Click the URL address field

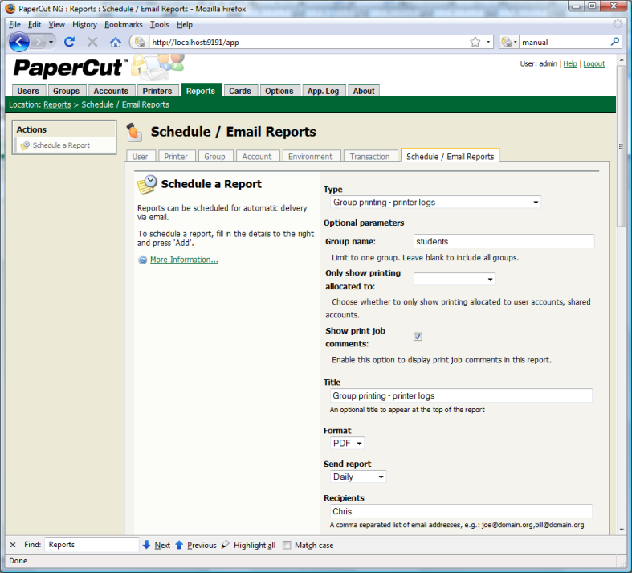pyautogui.click(x=308, y=42)
